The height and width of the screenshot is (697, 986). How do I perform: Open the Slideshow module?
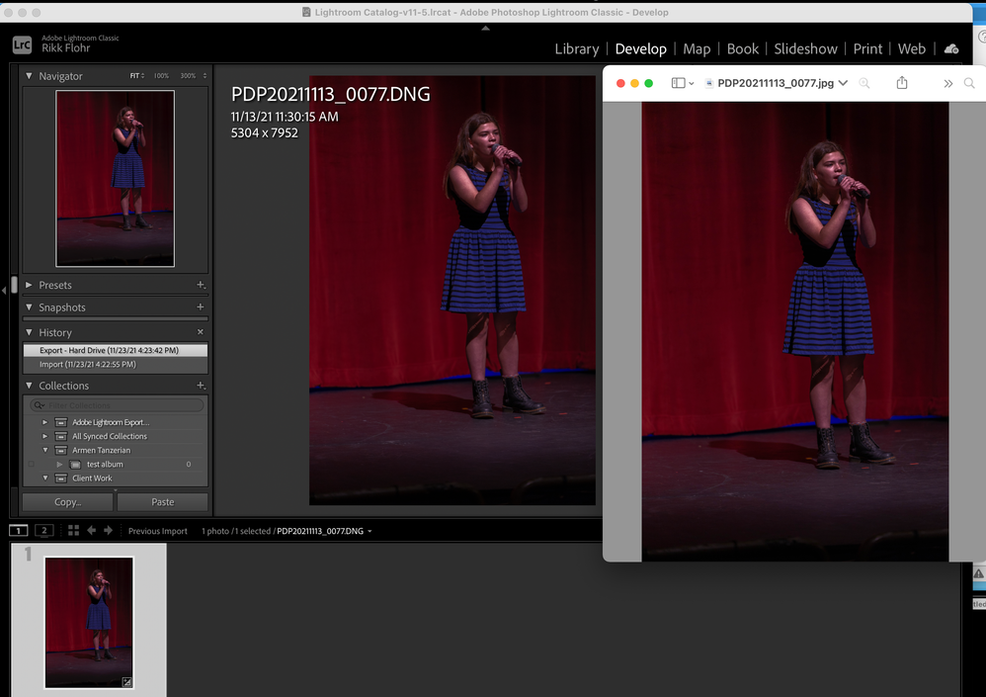[x=805, y=48]
